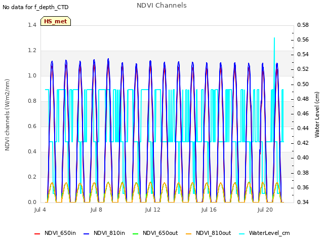
Task: Toggle the WaterLevel_cm legend entry
Action: click(x=264, y=233)
